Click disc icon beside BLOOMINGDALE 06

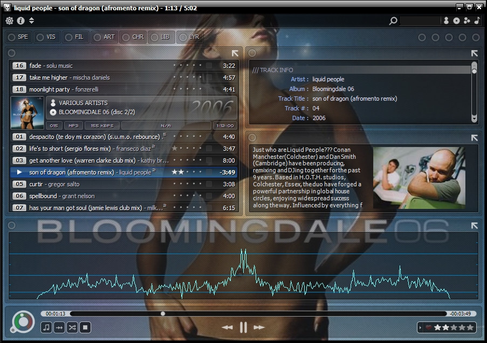click(53, 112)
